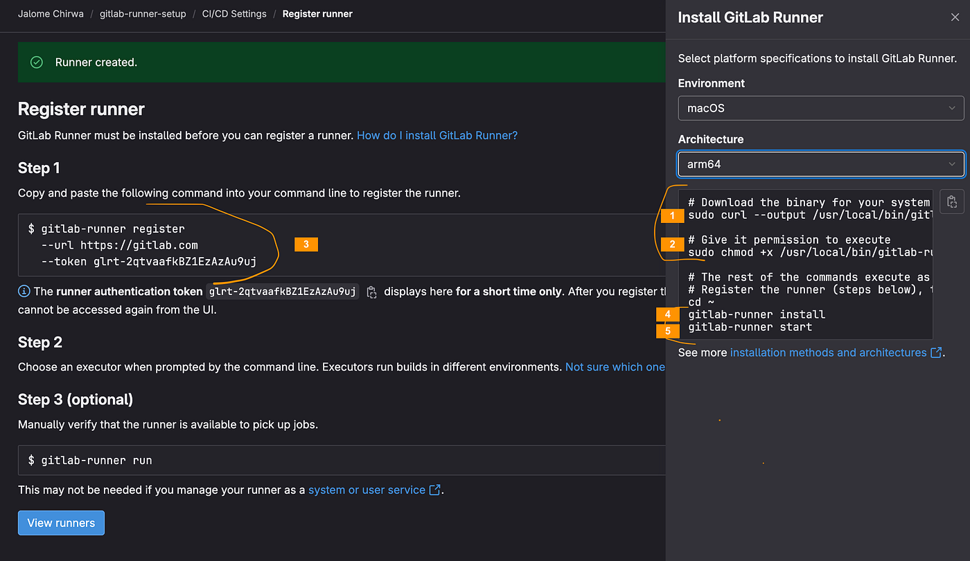970x561 pixels.
Task: Open the 'system or user service' link
Action: 367,490
